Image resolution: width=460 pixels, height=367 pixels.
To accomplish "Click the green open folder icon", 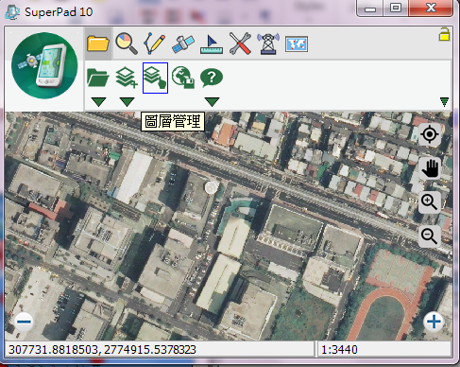I will coord(98,78).
